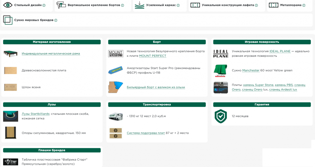Click the Гарантия section header

point(262,104)
